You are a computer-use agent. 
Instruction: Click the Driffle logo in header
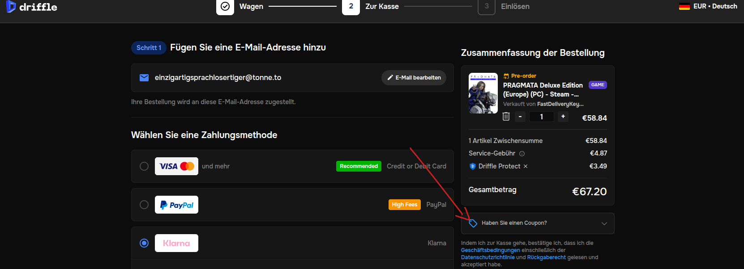(31, 7)
